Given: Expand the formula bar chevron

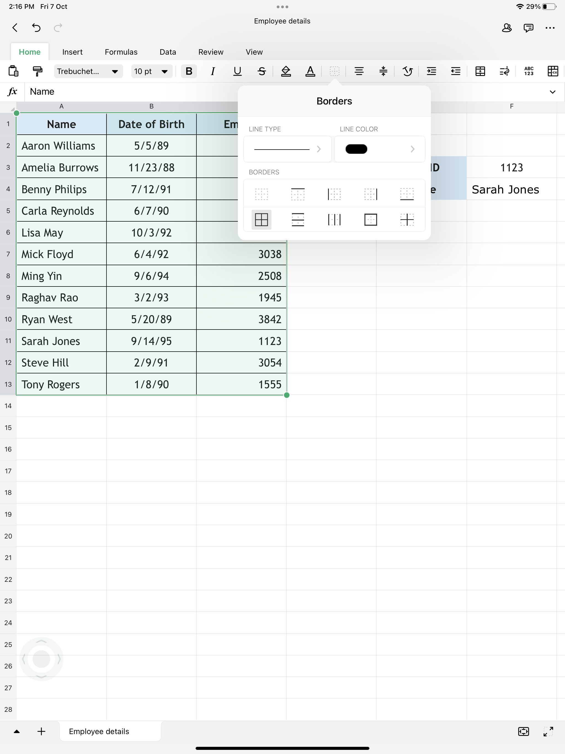Looking at the screenshot, I should click(x=552, y=92).
